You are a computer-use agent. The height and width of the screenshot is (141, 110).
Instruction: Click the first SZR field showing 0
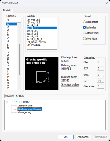pyautogui.click(x=101, y=68)
